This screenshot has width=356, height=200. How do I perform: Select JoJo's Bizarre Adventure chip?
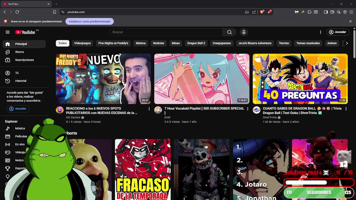(255, 43)
